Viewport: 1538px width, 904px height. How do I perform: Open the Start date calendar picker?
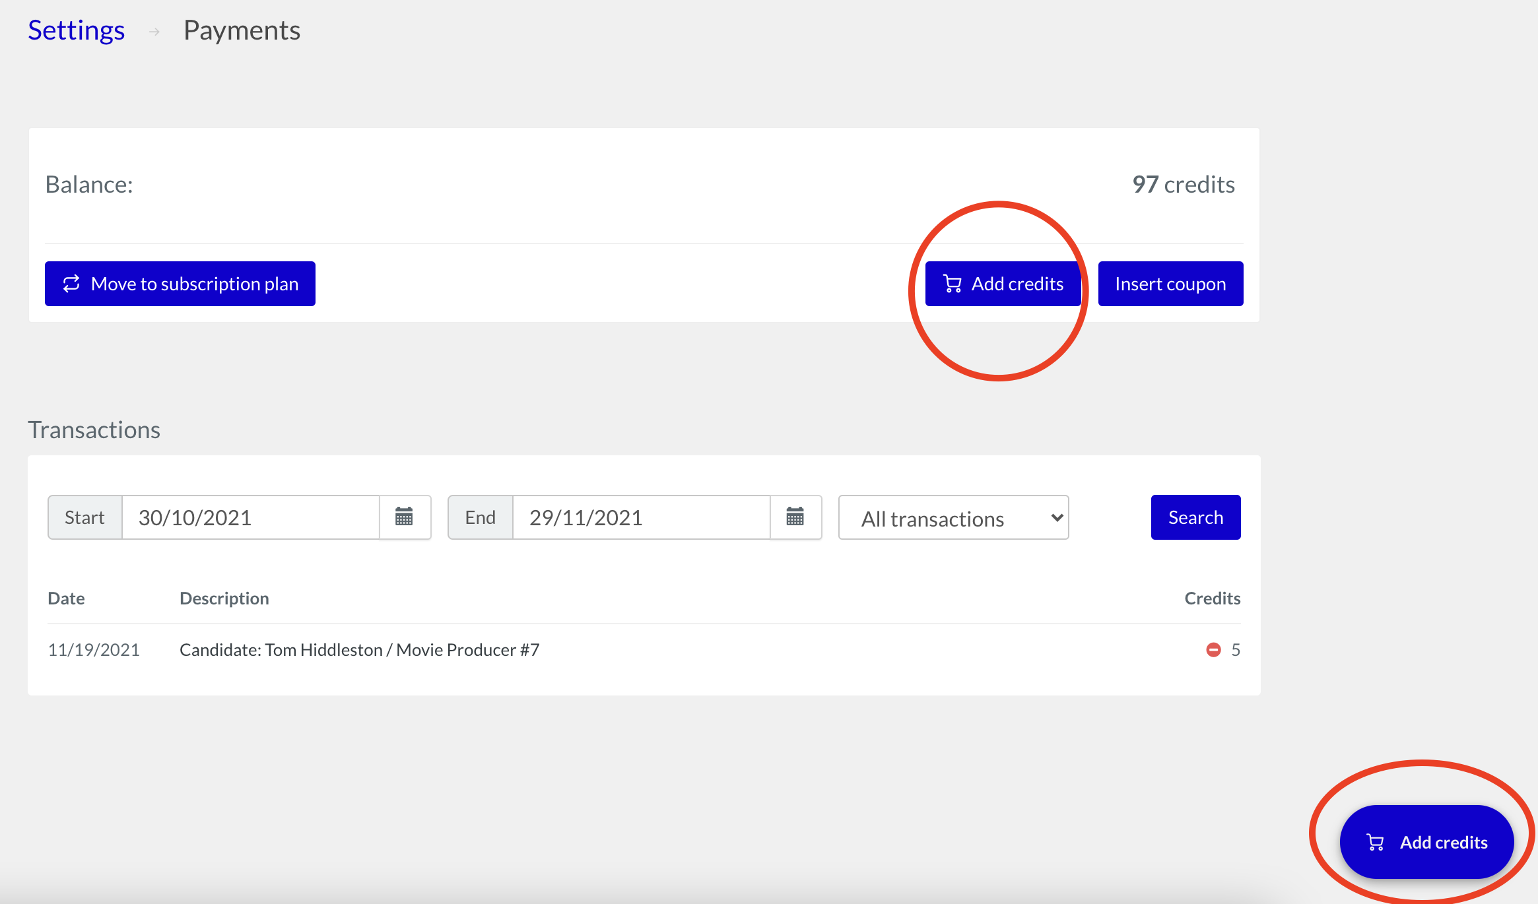coord(405,517)
